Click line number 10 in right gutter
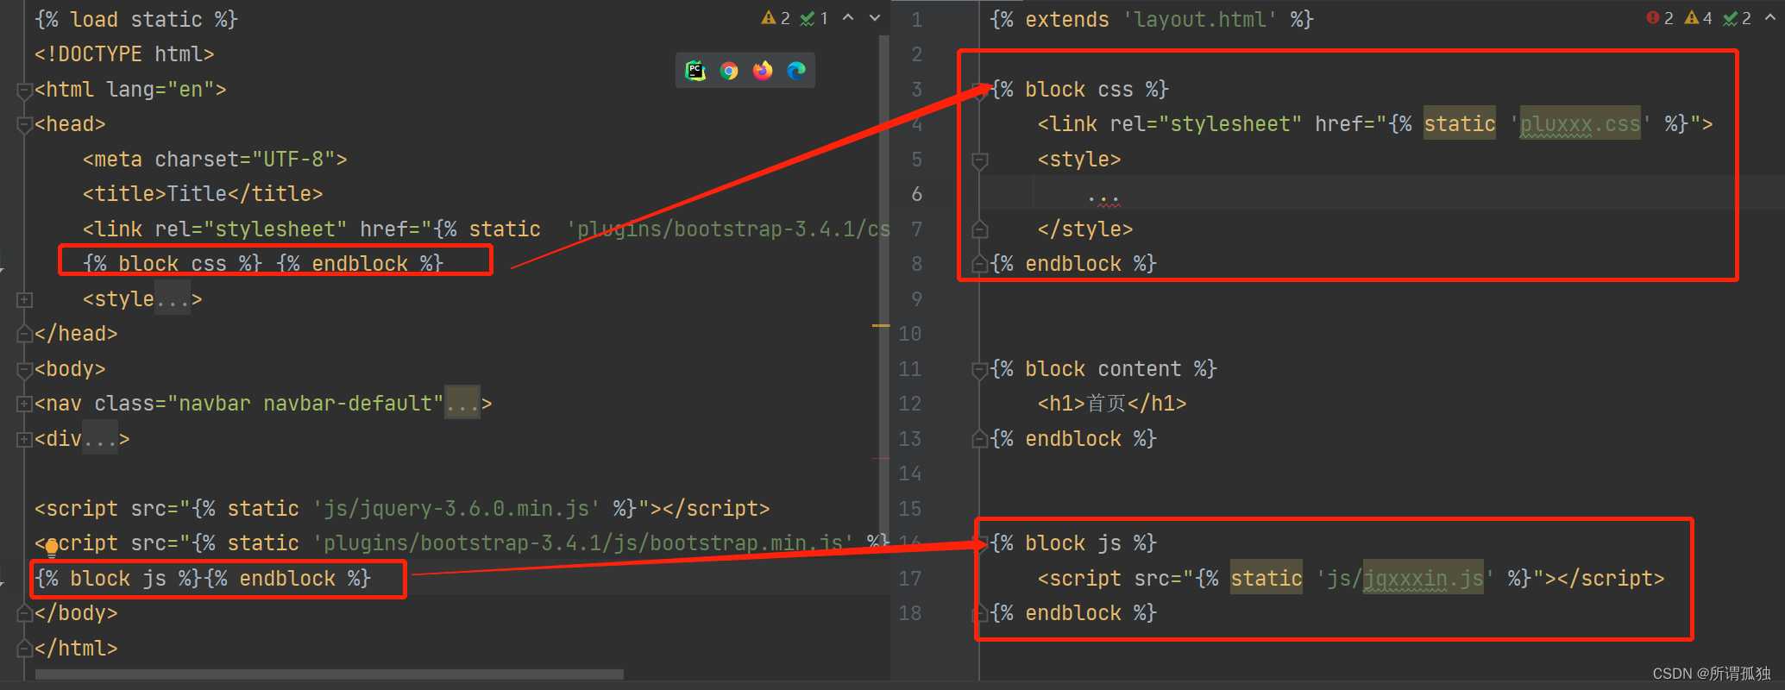 coord(909,334)
